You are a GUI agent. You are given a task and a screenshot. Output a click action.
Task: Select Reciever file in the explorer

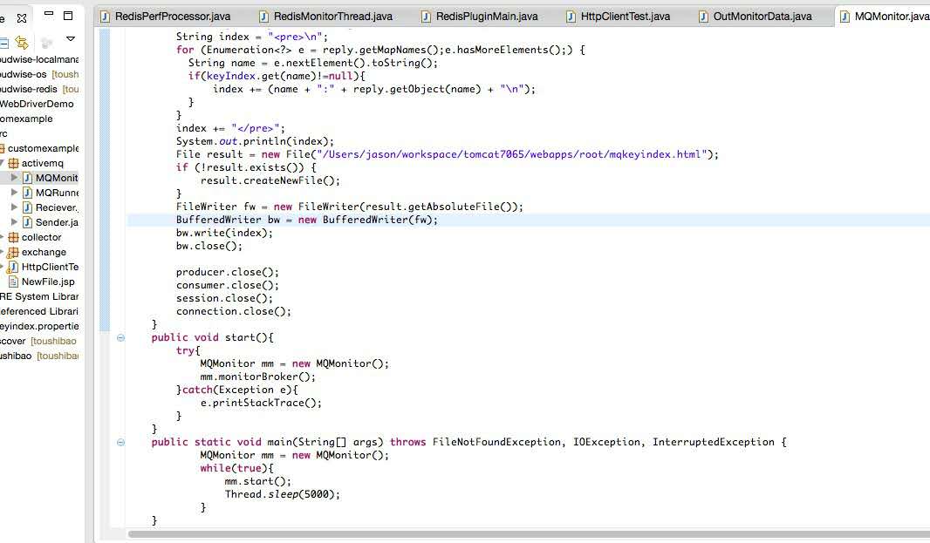point(57,207)
